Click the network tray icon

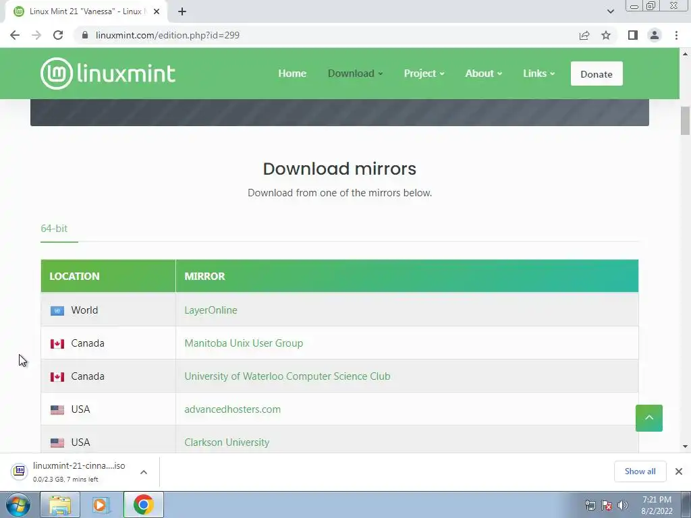pos(590,505)
